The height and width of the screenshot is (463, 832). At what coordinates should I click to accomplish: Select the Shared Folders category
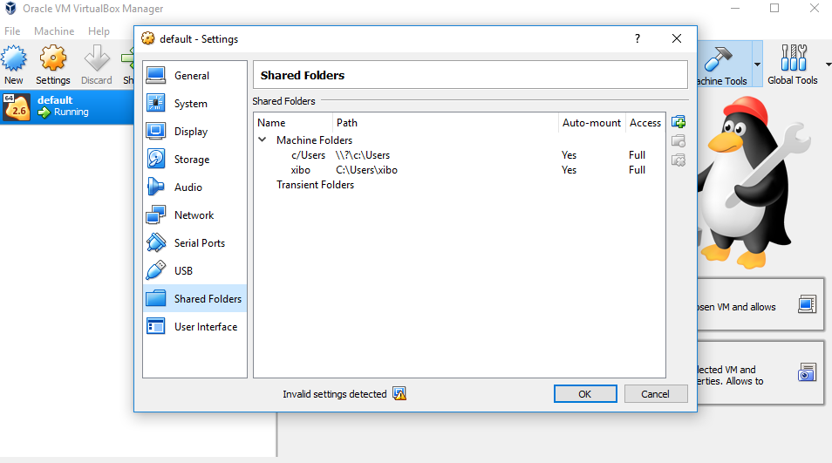click(x=194, y=298)
